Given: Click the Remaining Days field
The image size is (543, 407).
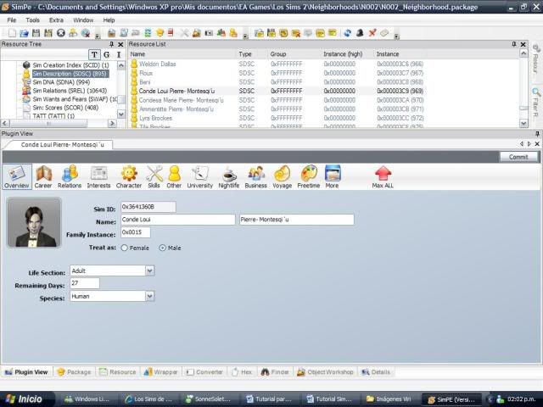Looking at the screenshot, I should pos(85,283).
